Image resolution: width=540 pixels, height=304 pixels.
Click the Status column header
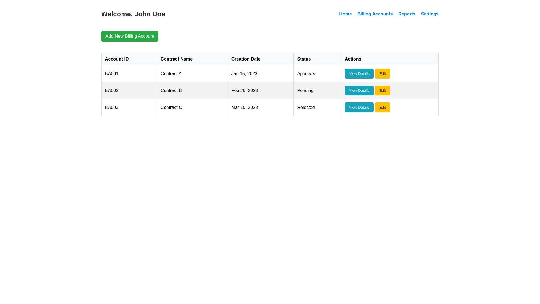[304, 59]
